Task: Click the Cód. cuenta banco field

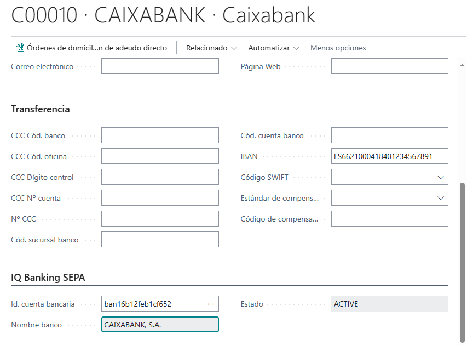Action: (x=389, y=135)
